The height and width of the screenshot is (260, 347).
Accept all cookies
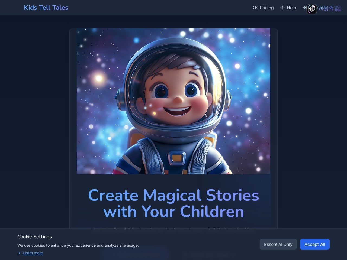(x=315, y=244)
